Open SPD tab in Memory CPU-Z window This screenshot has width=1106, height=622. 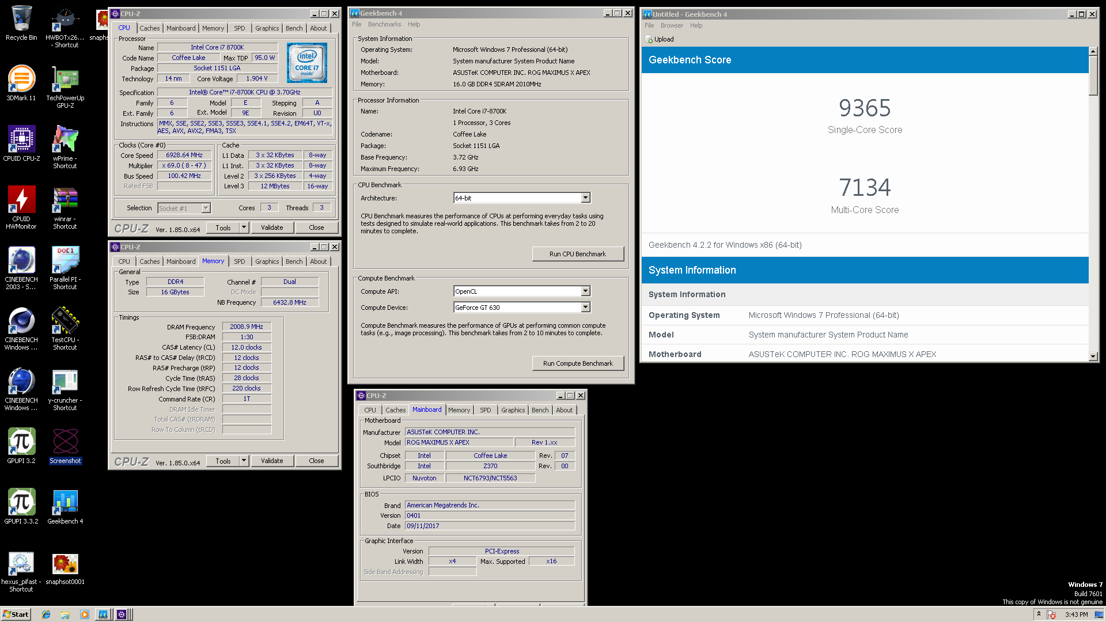click(x=240, y=261)
